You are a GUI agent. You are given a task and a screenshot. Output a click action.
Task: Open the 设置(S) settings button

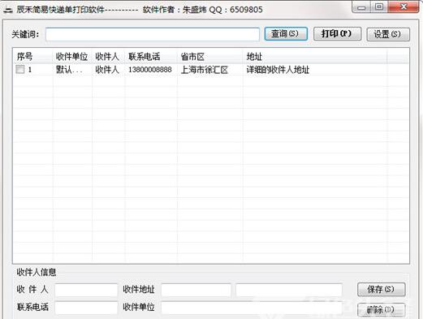click(x=388, y=34)
